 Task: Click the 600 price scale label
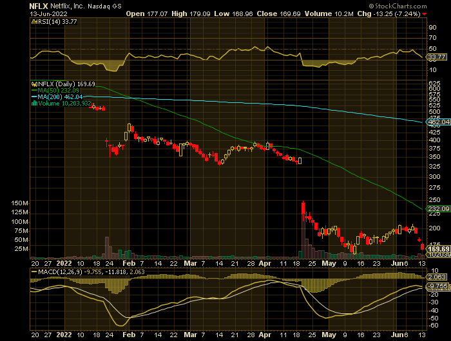435,89
